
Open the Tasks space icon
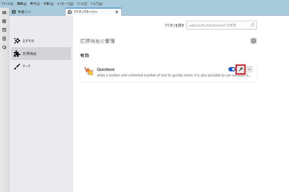4,39
